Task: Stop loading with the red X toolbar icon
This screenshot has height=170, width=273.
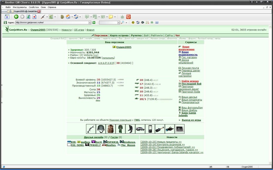Action: 34,17
